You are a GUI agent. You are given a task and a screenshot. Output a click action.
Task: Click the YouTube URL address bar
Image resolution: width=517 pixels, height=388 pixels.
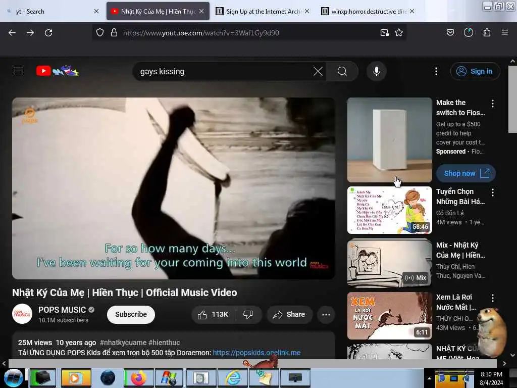(249, 33)
